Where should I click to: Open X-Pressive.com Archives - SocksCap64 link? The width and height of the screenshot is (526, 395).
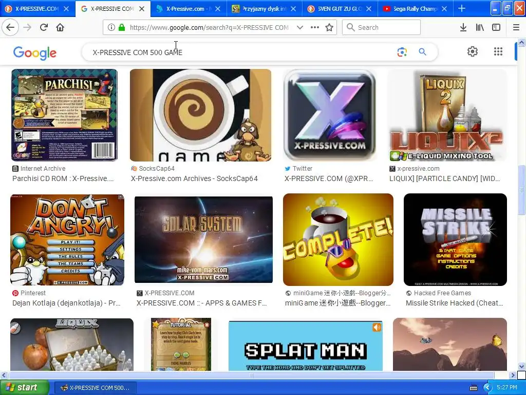[194, 178]
